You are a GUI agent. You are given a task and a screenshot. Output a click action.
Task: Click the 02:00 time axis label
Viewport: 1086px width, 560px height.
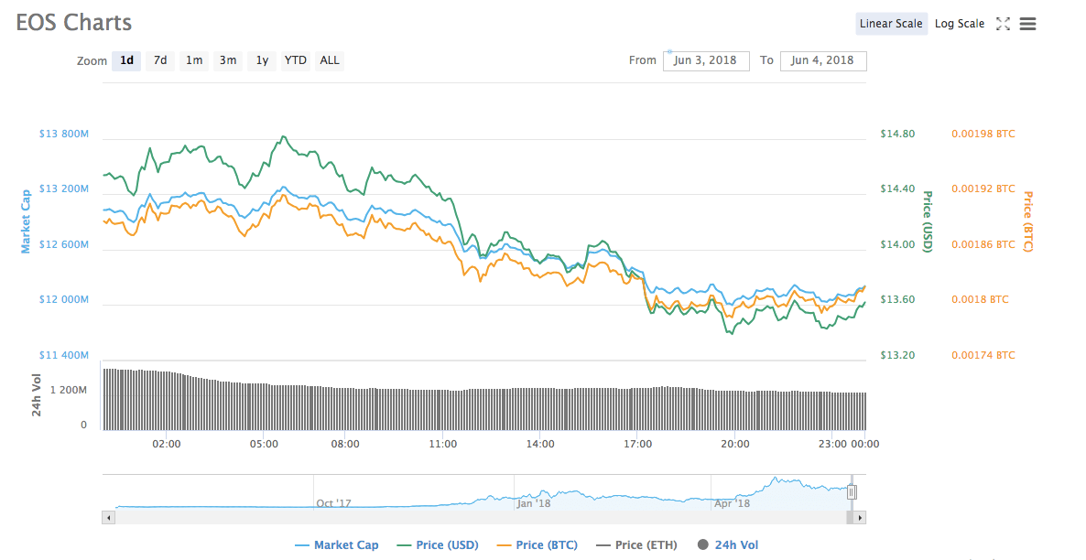[x=167, y=444]
